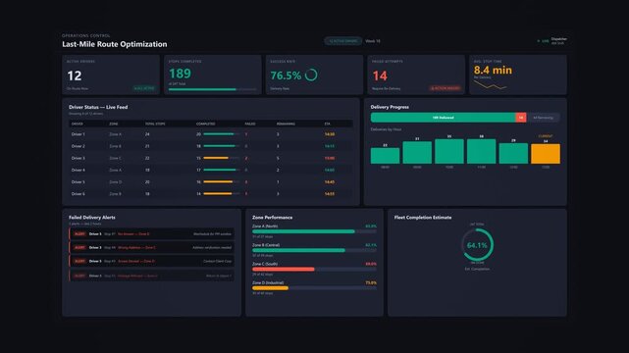629x353 pixels.
Task: Click Driver 1 completed progress bar
Action: 222,133
